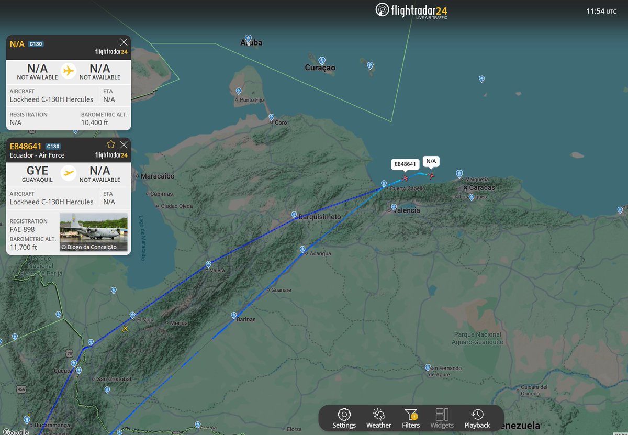The width and height of the screenshot is (628, 435).
Task: Click the E848641 aircraft icon on map
Action: coord(405,179)
